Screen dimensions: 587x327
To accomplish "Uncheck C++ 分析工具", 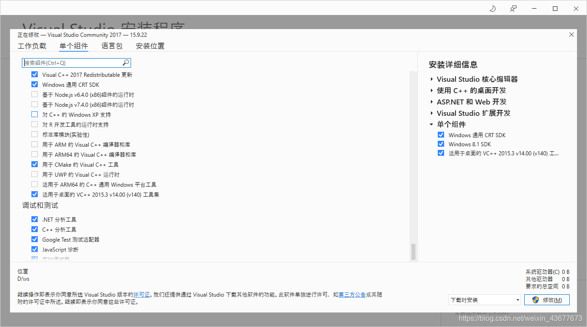I will click(x=35, y=229).
